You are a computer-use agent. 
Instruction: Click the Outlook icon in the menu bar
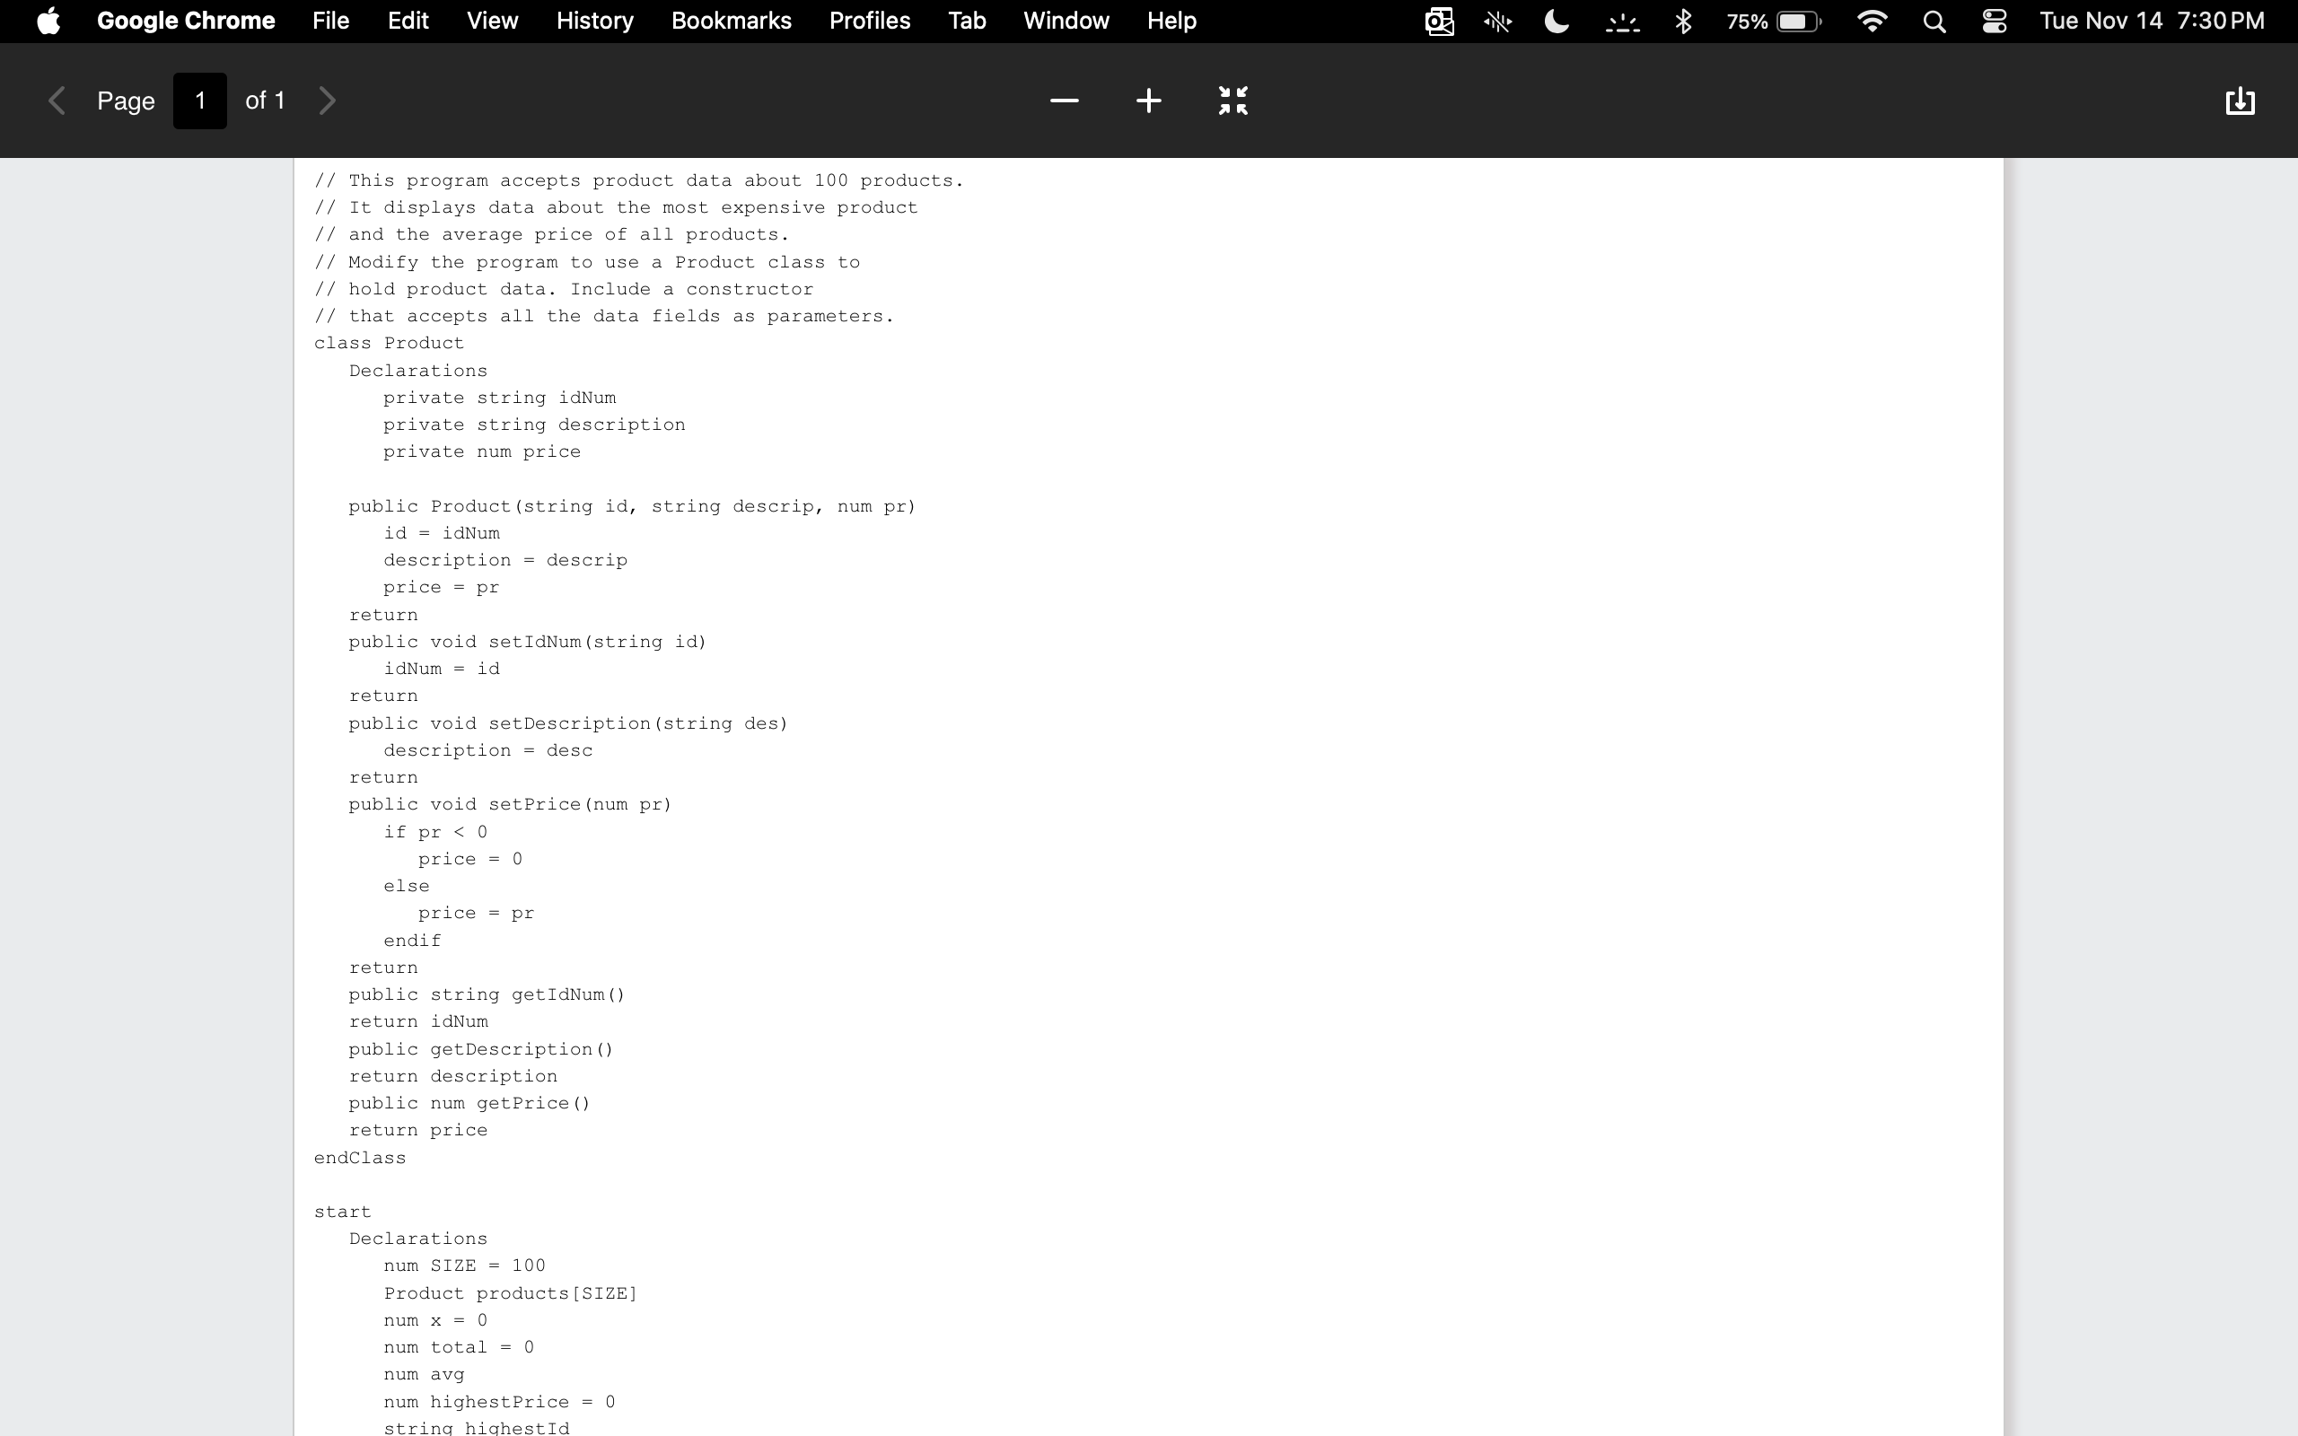tap(1440, 21)
